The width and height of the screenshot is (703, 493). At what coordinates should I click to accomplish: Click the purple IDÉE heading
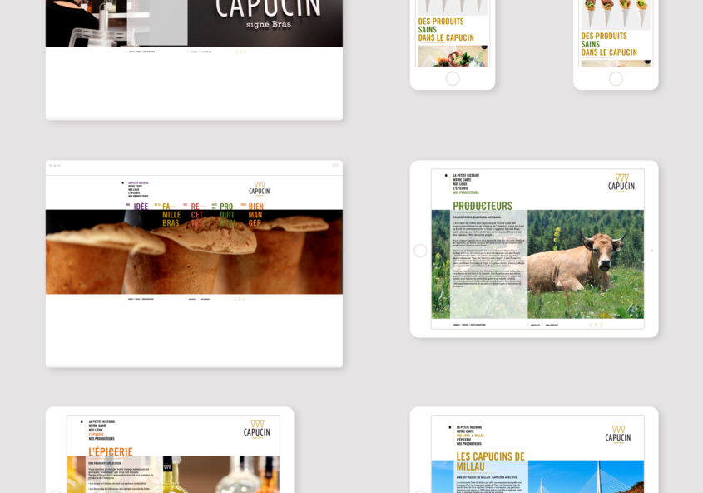(x=141, y=207)
